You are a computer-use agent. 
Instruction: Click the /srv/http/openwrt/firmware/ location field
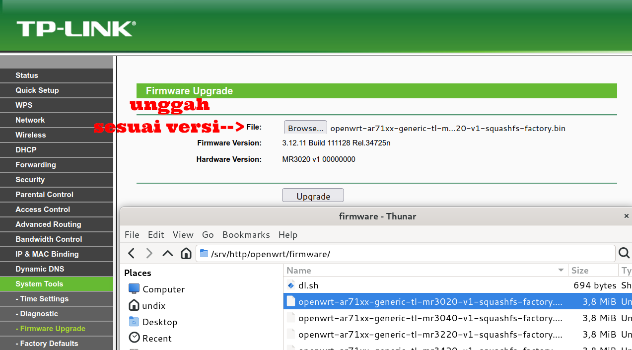[406, 254]
